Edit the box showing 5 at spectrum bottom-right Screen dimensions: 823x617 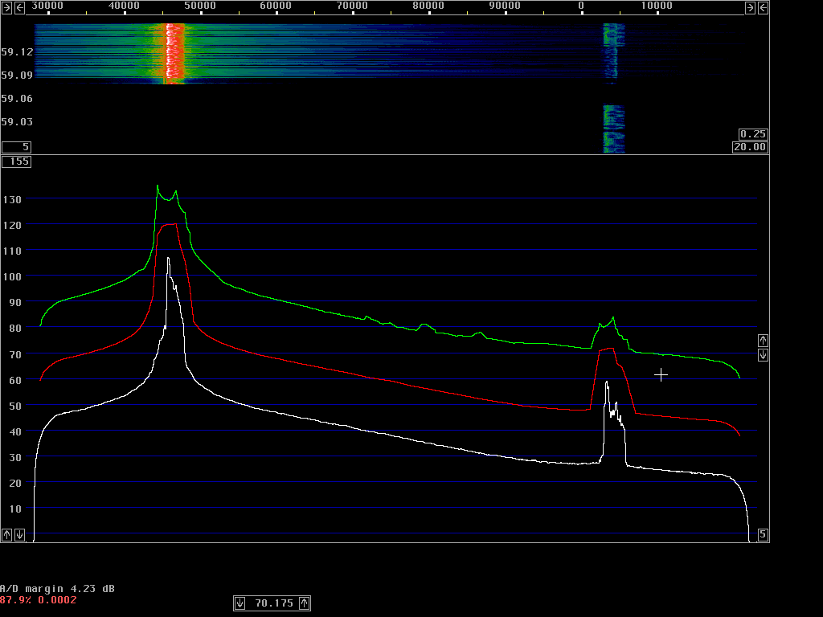764,534
